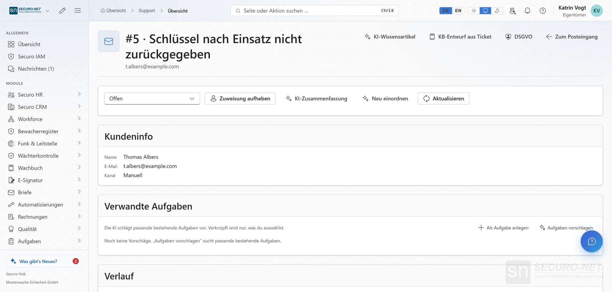Viewport: 612px width, 292px height.
Task: Open the Rechnungen menu item
Action: point(44,217)
